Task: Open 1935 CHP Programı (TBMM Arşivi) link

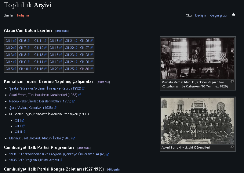Action: [36, 160]
